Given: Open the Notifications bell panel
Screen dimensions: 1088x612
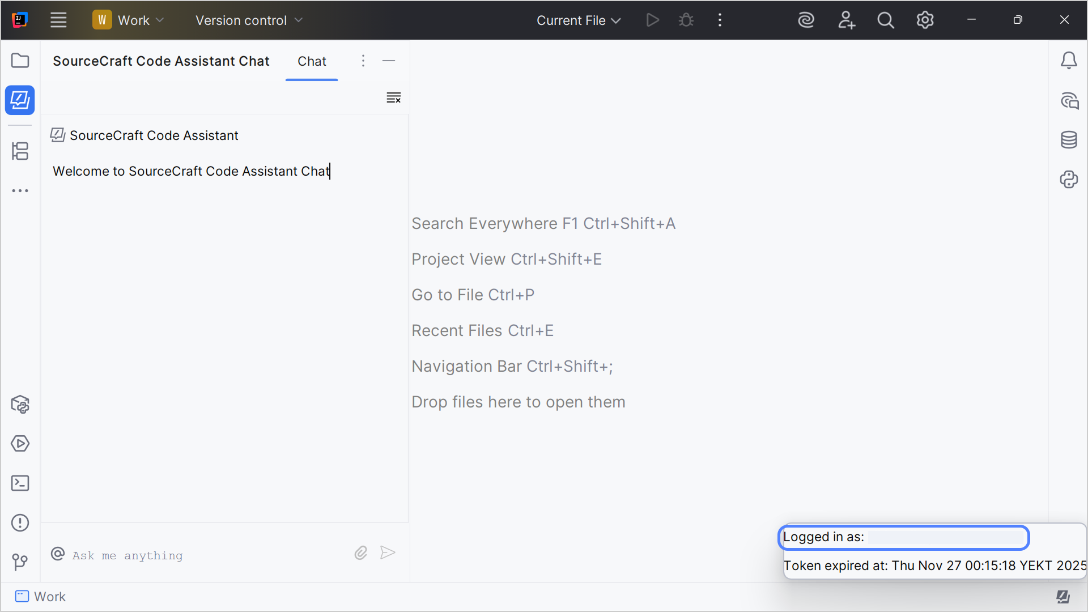Looking at the screenshot, I should (x=1069, y=61).
